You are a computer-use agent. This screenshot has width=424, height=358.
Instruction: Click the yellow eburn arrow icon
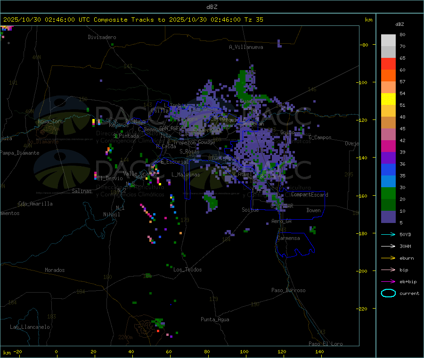point(388,258)
